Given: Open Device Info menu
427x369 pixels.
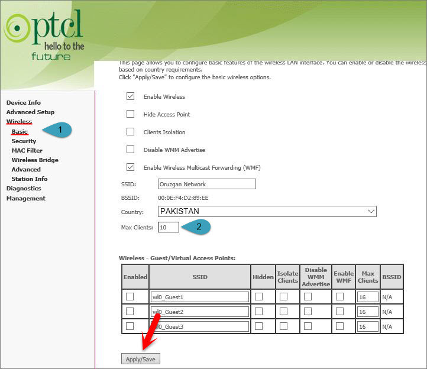Looking at the screenshot, I should [24, 103].
